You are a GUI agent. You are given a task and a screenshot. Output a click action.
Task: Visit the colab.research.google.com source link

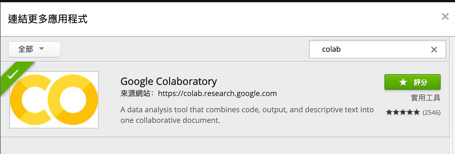[x=217, y=94]
